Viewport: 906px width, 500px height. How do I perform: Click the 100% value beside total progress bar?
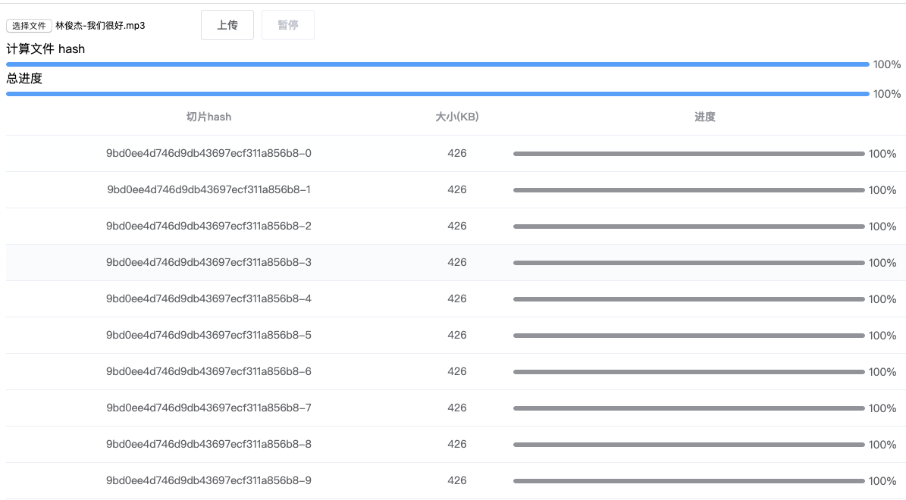click(x=887, y=93)
